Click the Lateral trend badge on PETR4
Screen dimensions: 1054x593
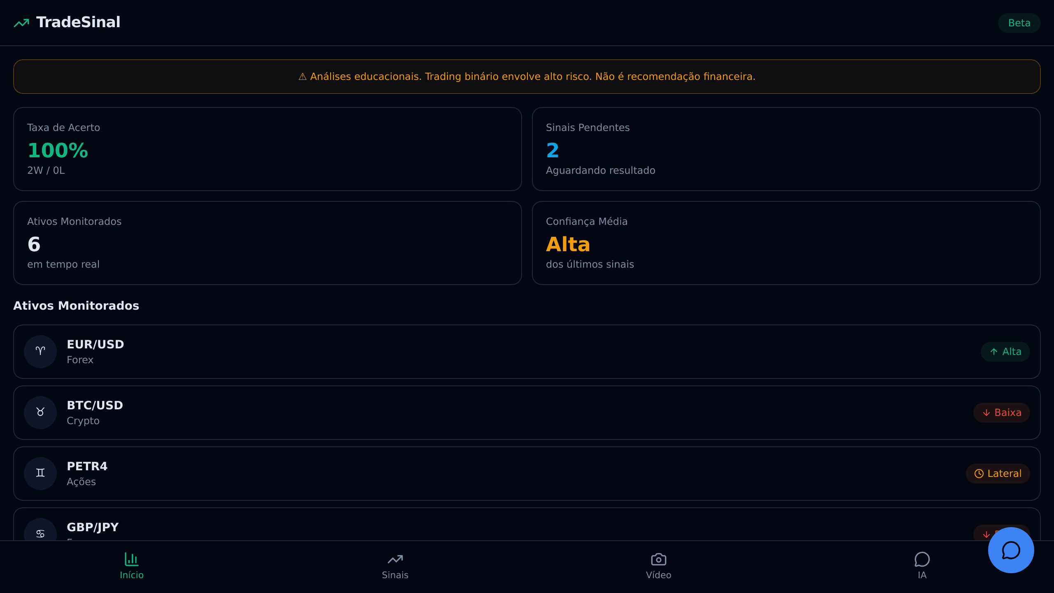(x=998, y=474)
